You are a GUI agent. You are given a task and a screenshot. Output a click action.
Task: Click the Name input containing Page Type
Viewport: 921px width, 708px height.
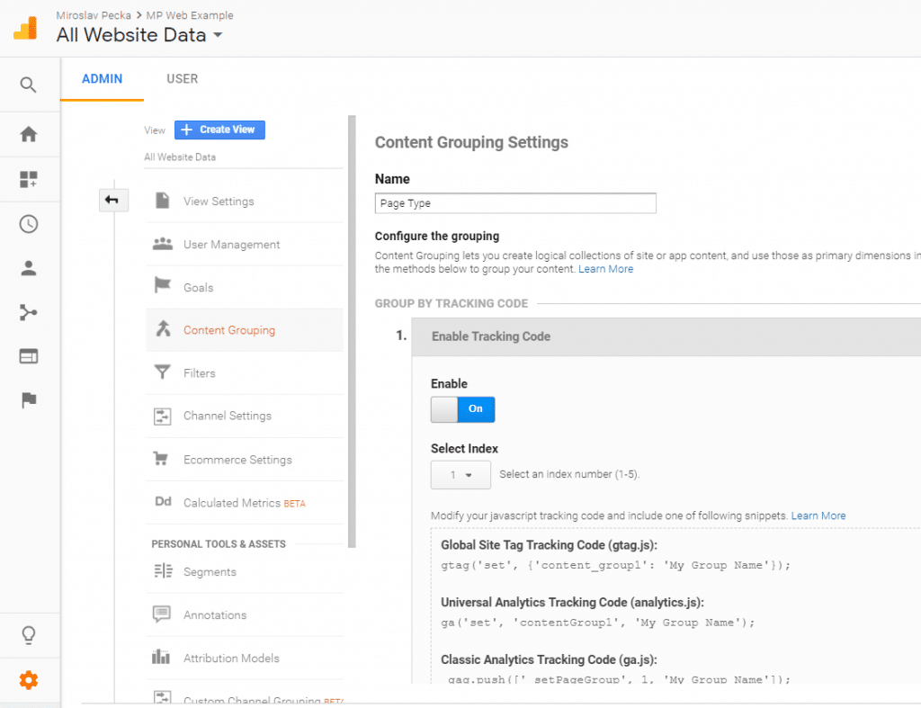tap(514, 202)
